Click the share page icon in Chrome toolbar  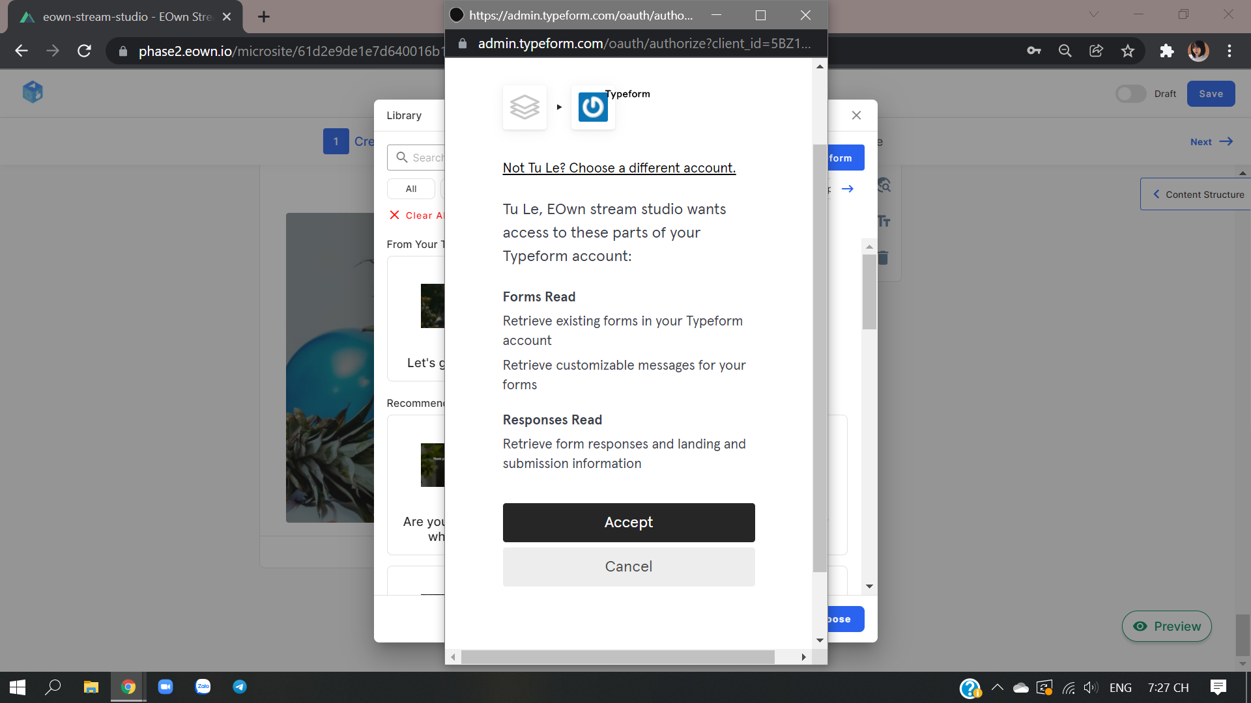tap(1097, 51)
